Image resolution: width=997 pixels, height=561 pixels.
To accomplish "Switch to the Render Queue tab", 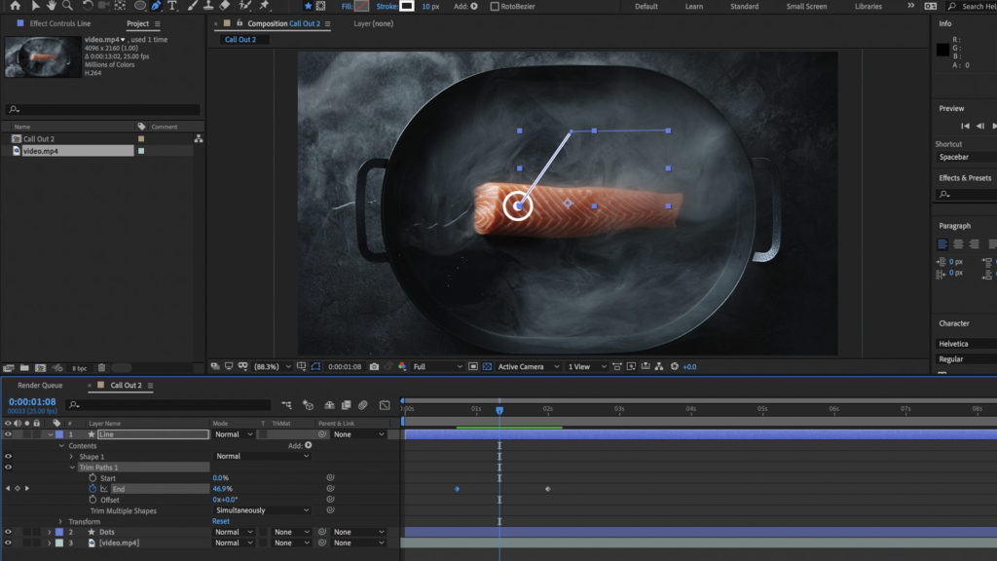I will coord(40,386).
